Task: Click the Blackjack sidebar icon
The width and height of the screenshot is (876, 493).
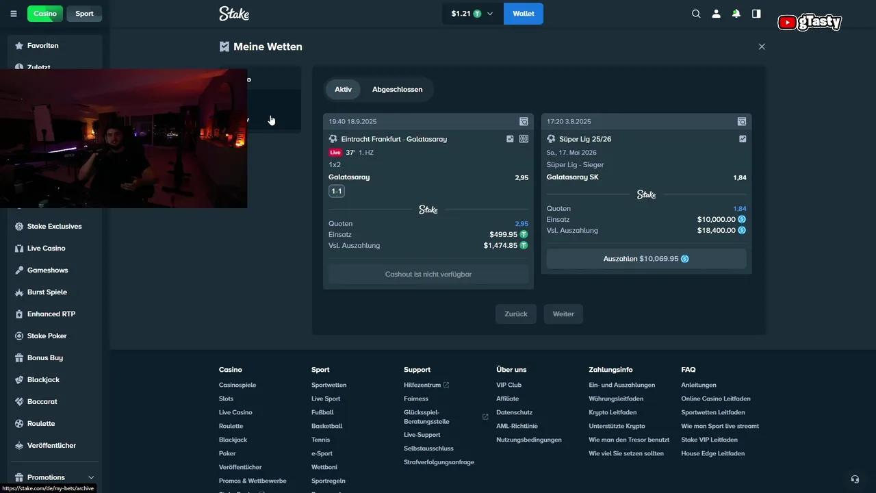Action: pyautogui.click(x=18, y=379)
